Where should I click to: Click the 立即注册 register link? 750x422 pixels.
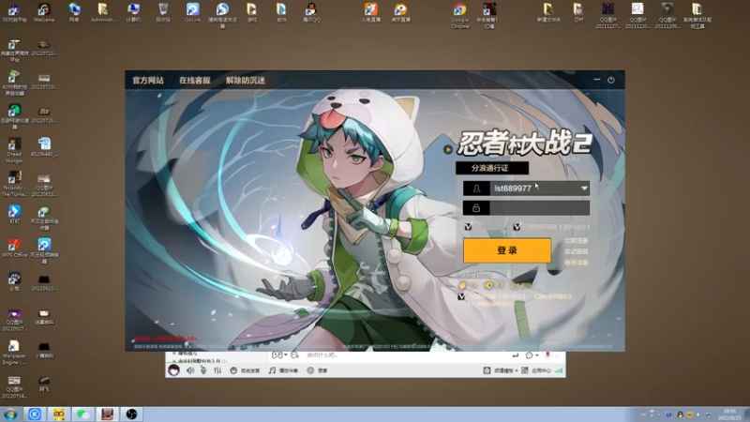point(576,241)
